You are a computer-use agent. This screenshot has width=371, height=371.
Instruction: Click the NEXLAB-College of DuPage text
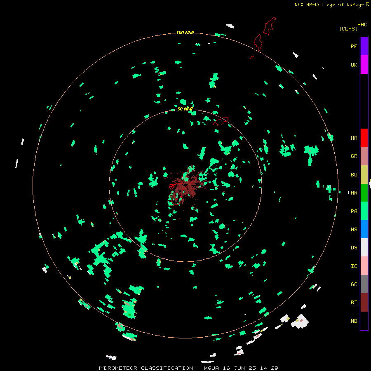329,5
